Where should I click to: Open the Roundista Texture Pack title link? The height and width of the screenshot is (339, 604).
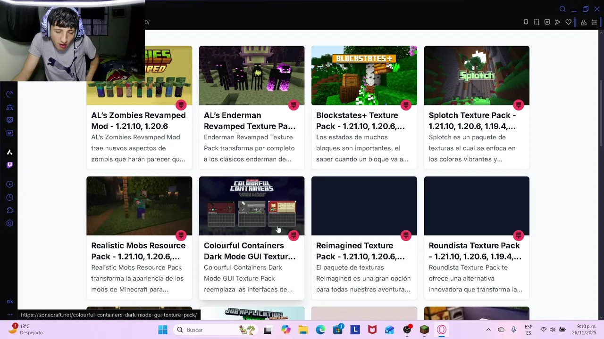click(x=475, y=251)
